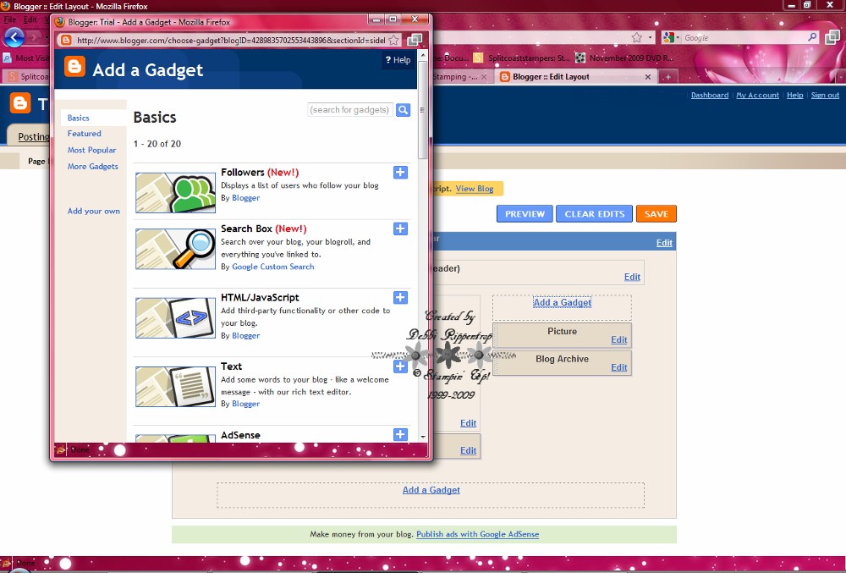Screen dimensions: 846x573
Task: Select the Featured gadget category
Action: pos(84,133)
